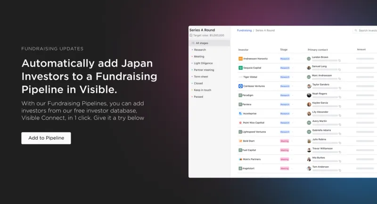Open Research stage dropdown for Andreessen Horowitz
Image resolution: width=377 pixels, height=204 pixels.
tap(285, 59)
